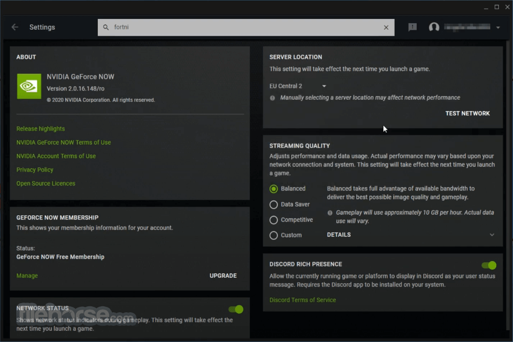Click info icon beside data usage note
Image resolution: width=513 pixels, height=342 pixels.
click(x=330, y=213)
